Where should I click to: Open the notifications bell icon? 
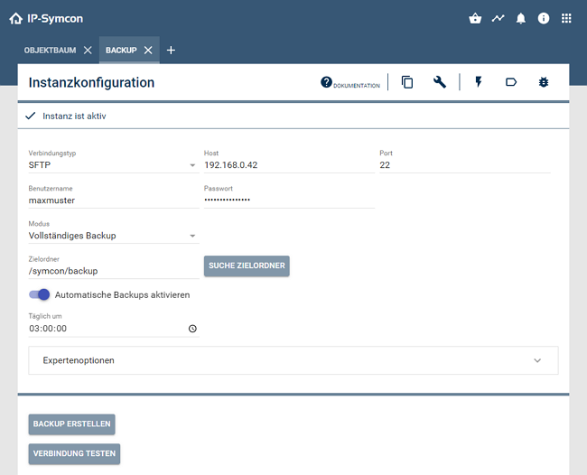521,18
